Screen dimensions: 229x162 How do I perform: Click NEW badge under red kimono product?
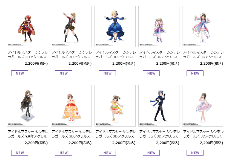20,73
